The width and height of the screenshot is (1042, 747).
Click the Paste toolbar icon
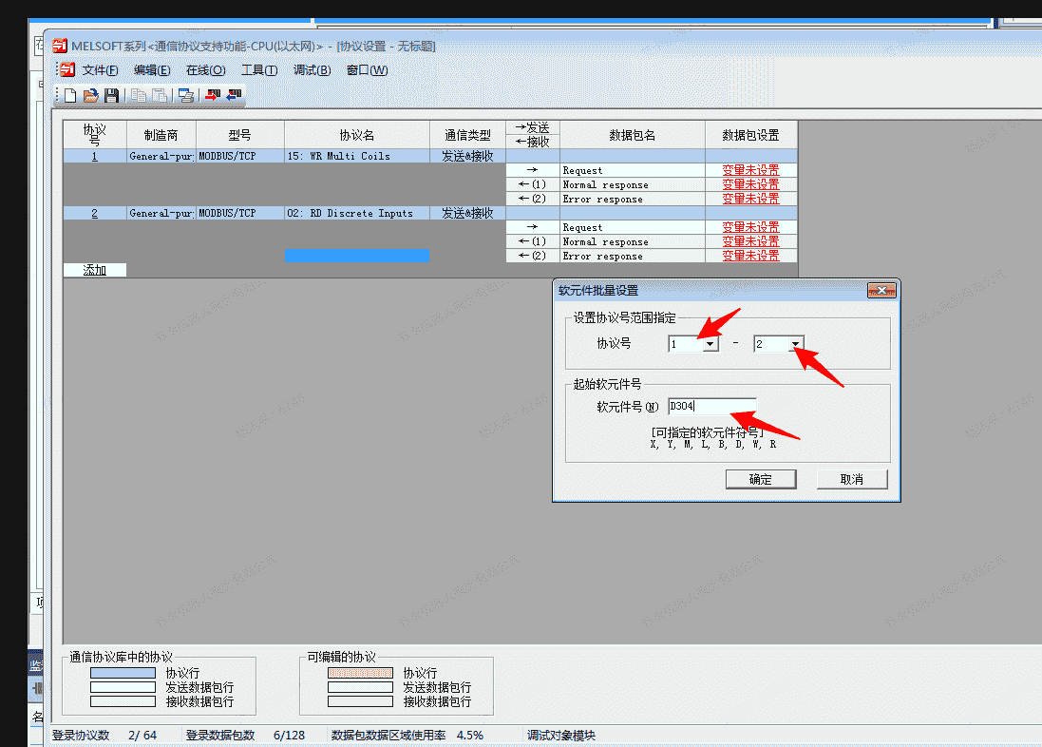click(160, 95)
